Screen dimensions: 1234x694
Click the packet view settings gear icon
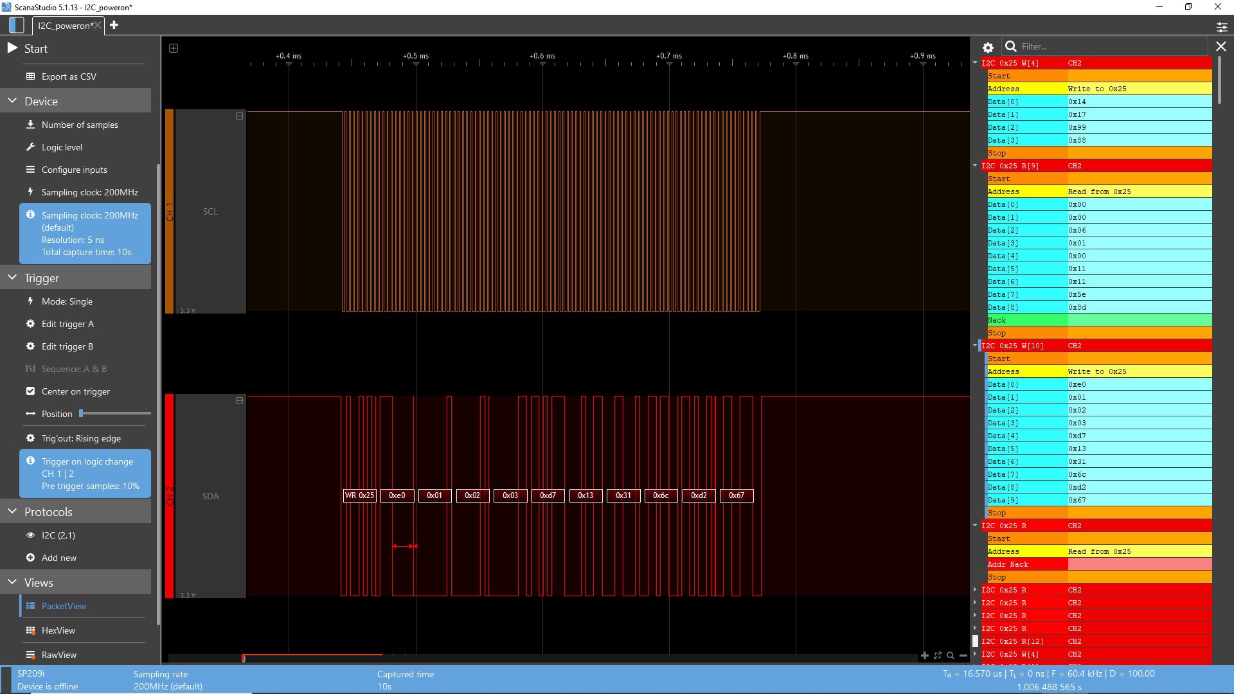click(988, 48)
